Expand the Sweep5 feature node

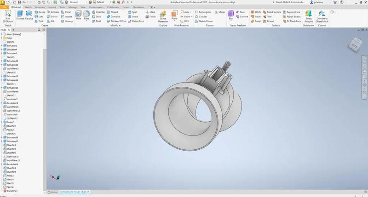point(2,122)
